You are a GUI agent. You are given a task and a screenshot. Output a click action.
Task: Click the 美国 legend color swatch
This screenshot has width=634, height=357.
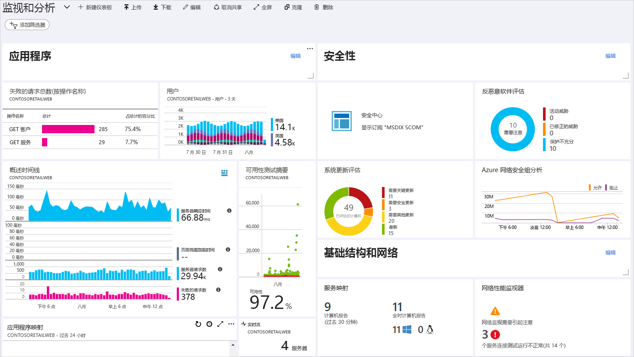coord(272,125)
